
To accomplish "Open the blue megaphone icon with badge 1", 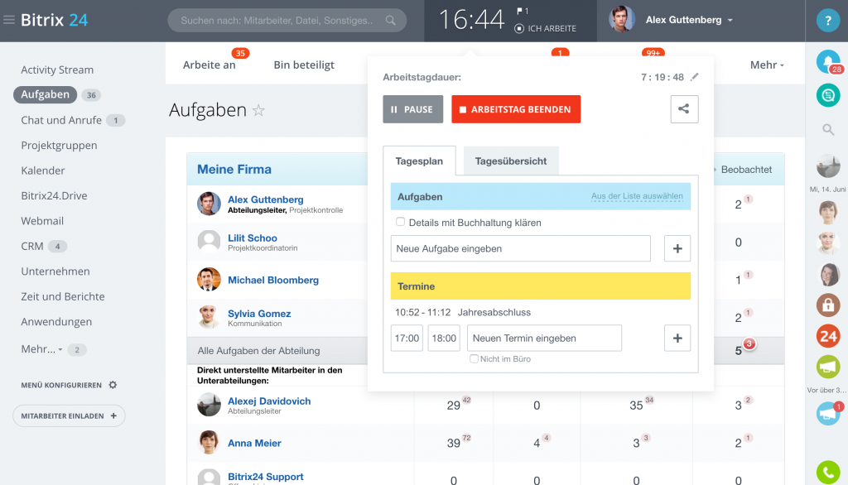I will pyautogui.click(x=828, y=414).
